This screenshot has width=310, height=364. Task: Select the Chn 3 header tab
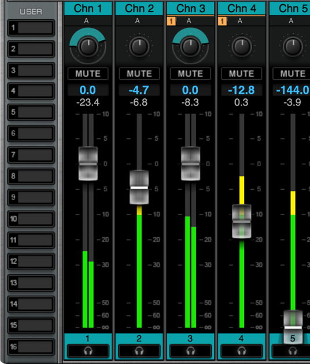pos(190,9)
